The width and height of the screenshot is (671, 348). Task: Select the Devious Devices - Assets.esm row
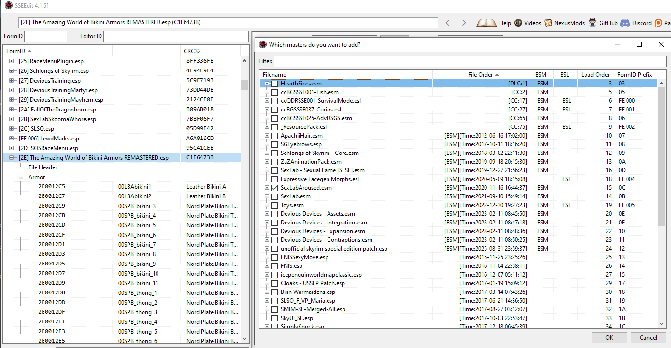[458, 214]
